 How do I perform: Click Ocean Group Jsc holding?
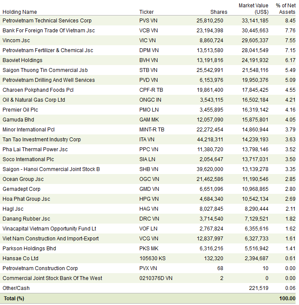23,179
